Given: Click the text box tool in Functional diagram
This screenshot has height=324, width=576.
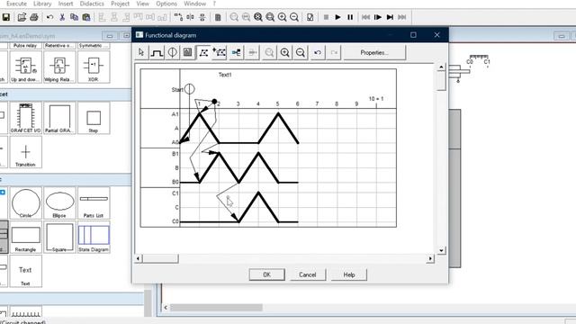Looking at the screenshot, I should 188,52.
